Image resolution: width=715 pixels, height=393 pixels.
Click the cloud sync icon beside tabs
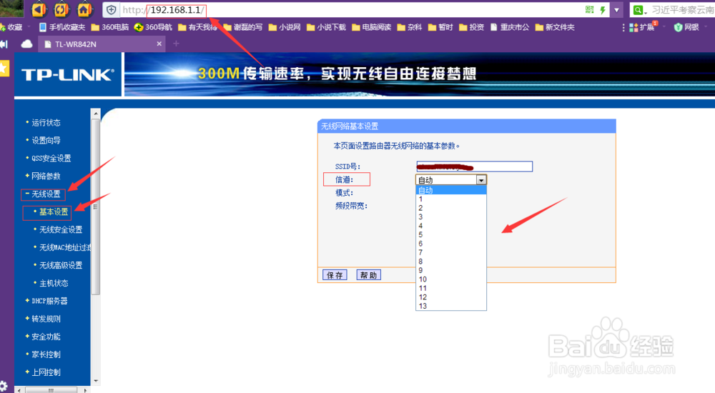(x=27, y=44)
